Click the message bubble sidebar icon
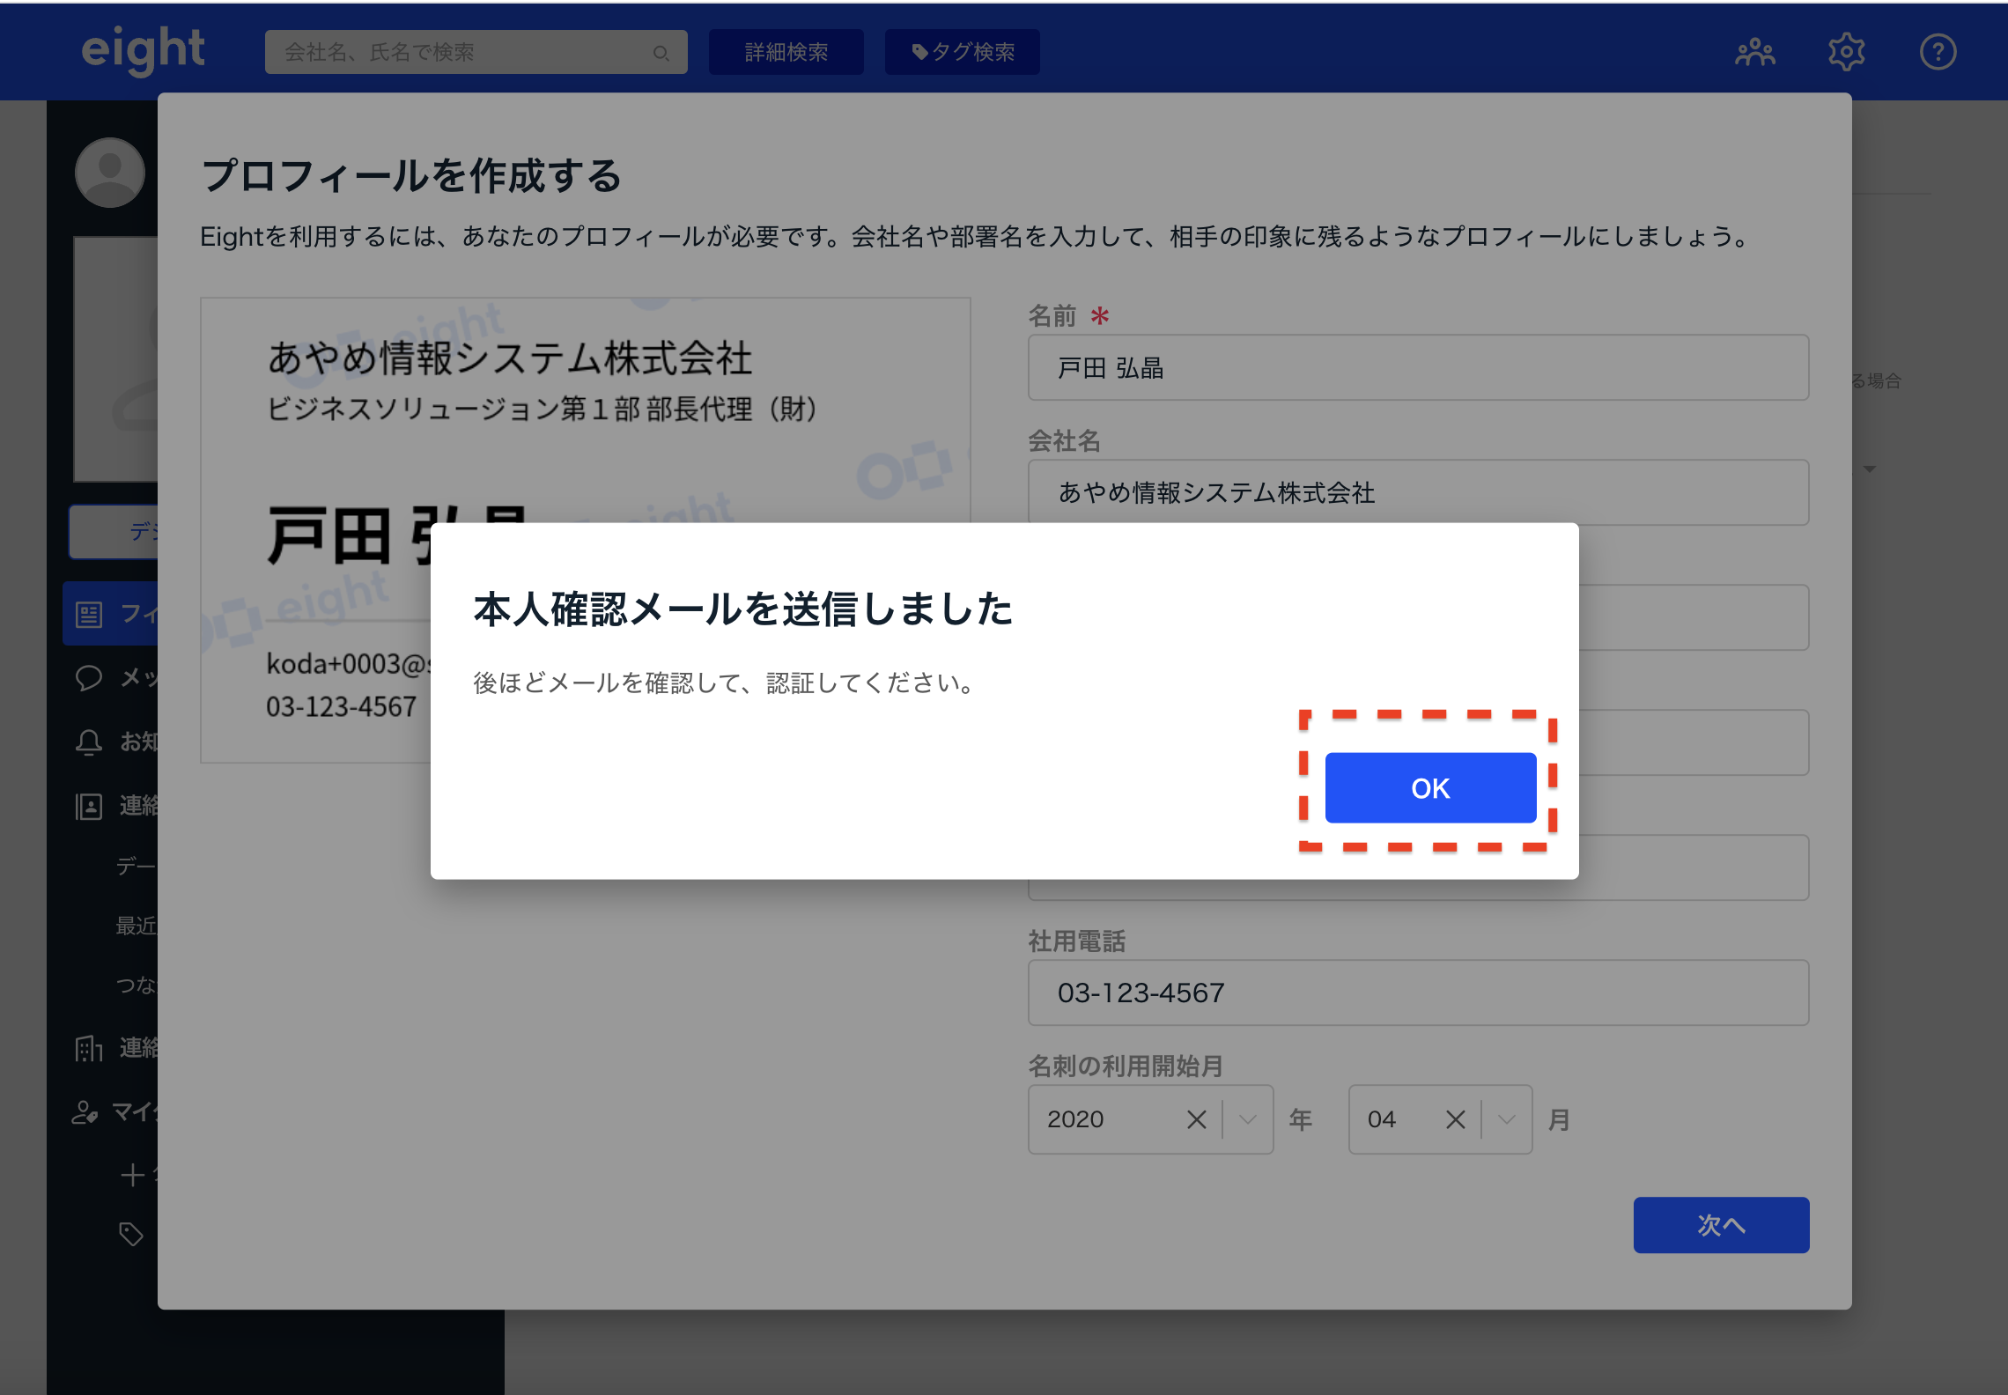2008x1395 pixels. coord(89,677)
